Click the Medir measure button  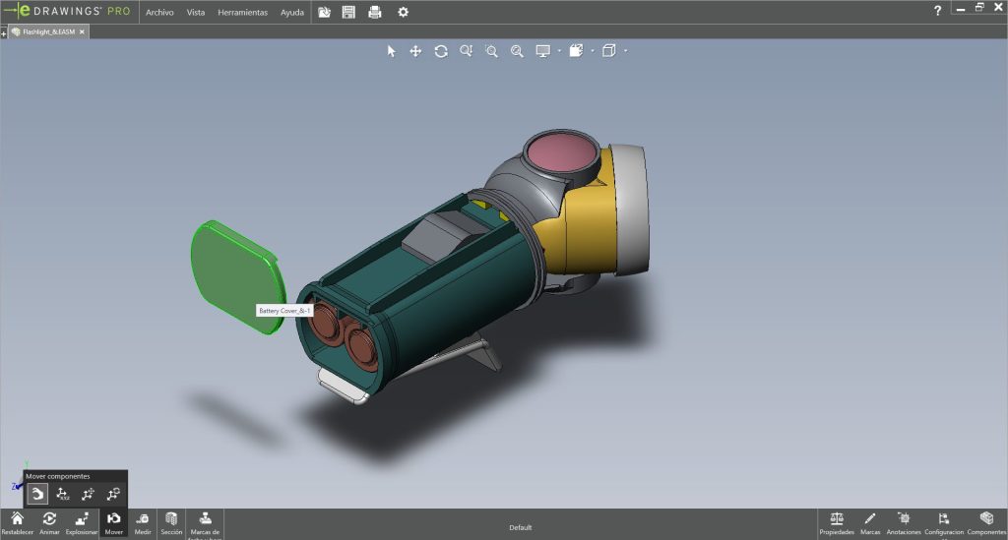click(143, 523)
